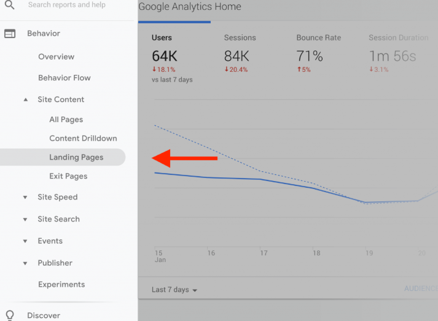Select the Publisher label
Image resolution: width=438 pixels, height=321 pixels.
click(55, 263)
